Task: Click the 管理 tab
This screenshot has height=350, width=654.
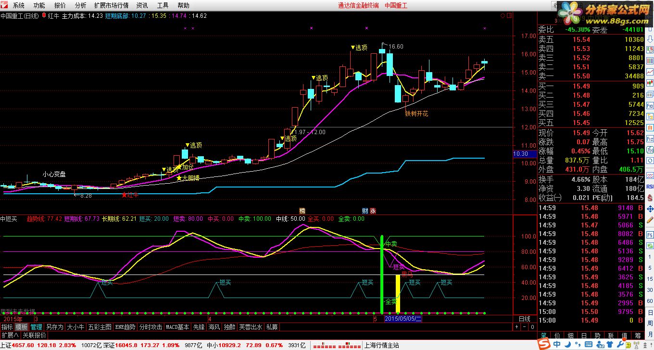Action: point(37,327)
